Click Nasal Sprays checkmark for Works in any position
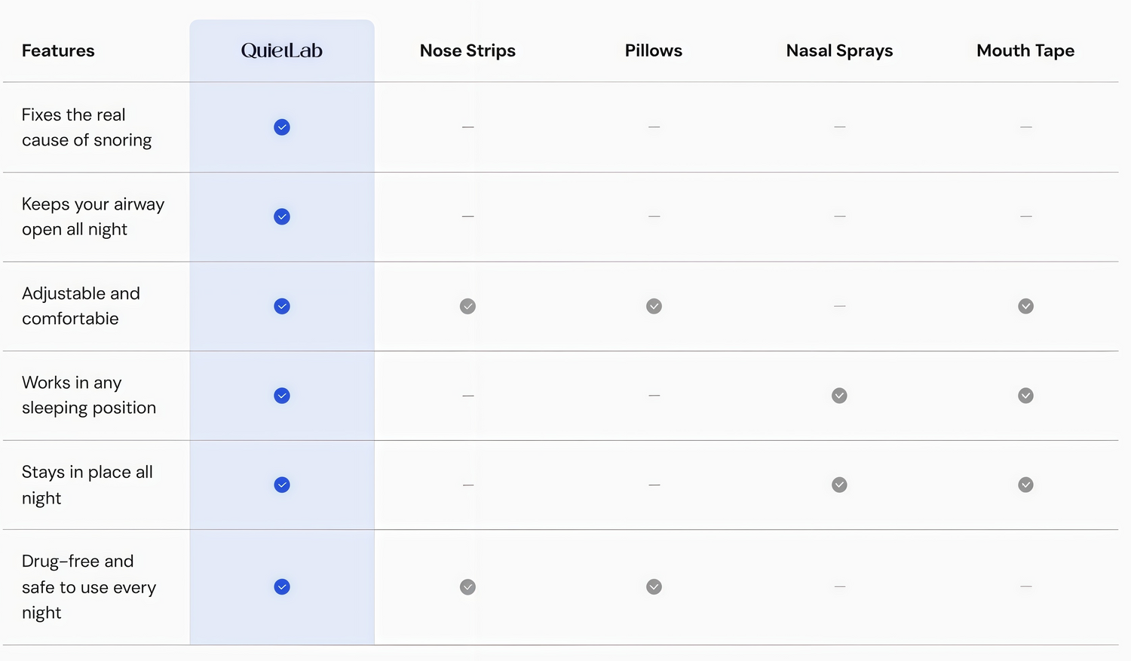Screen dimensions: 1131x661 [x=839, y=396]
